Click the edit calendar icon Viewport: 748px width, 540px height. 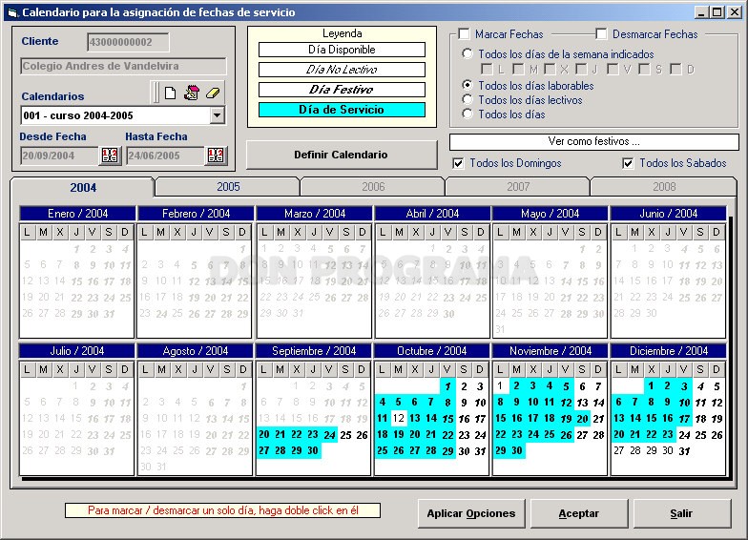pos(192,93)
